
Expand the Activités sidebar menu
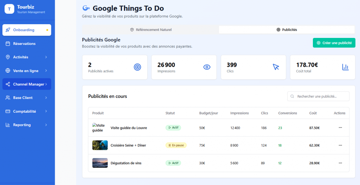click(x=27, y=57)
